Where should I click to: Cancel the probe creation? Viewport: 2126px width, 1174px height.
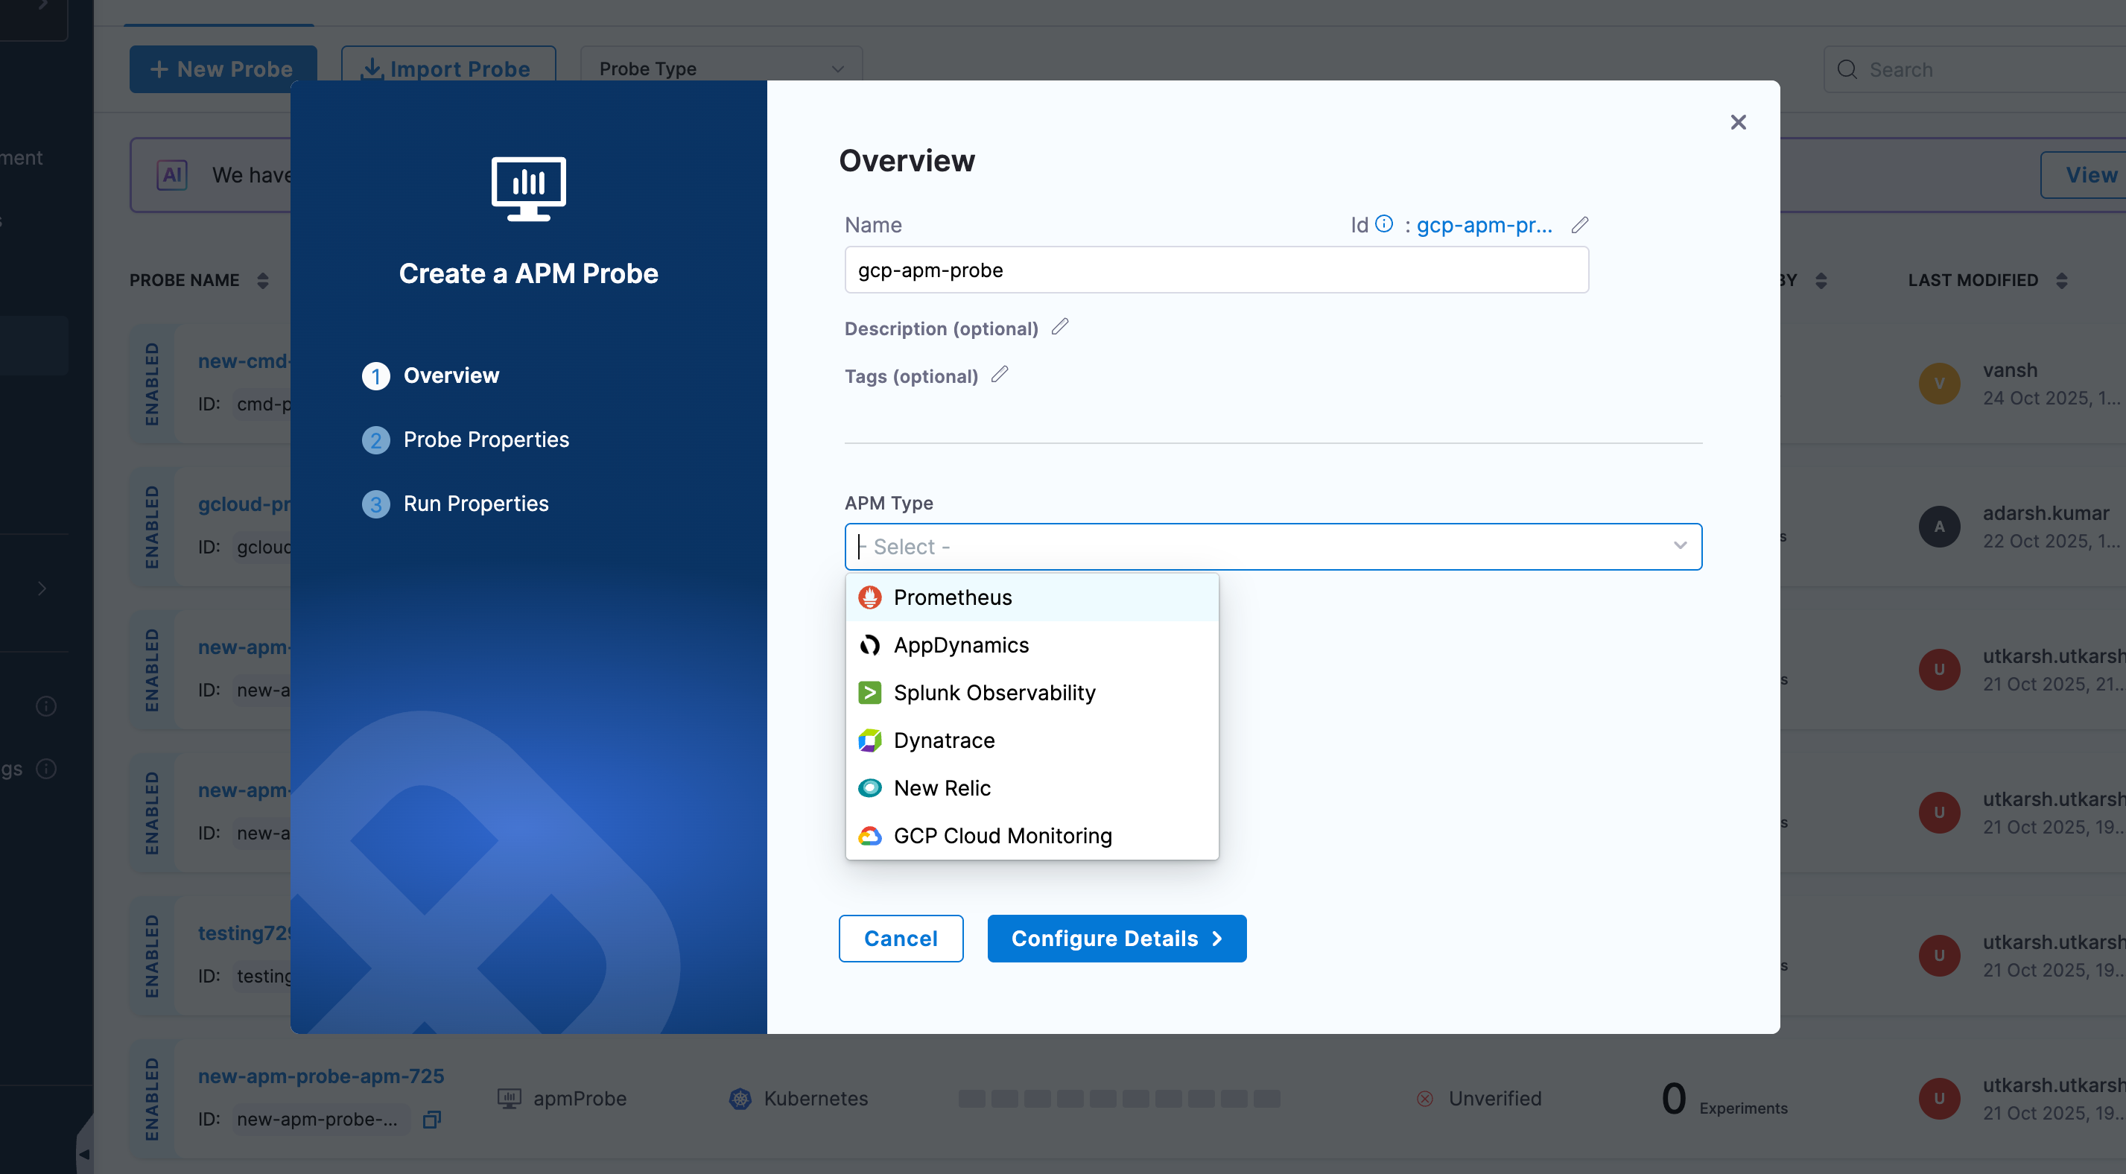(901, 938)
